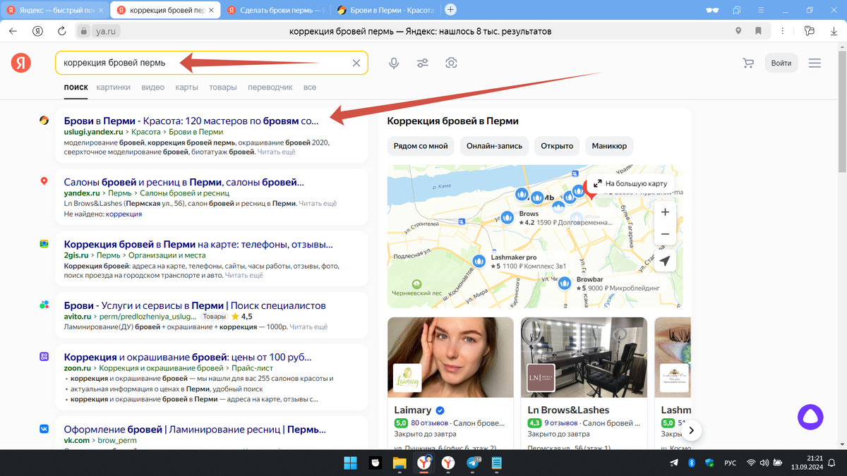Open the avito 'Брови - Услуги и сервисы' result
The image size is (847, 476).
[195, 305]
